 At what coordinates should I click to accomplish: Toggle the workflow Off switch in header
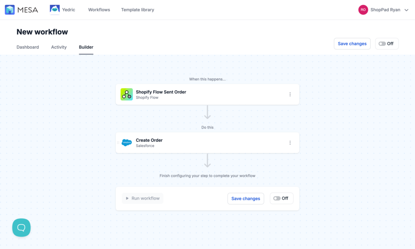[x=387, y=44]
